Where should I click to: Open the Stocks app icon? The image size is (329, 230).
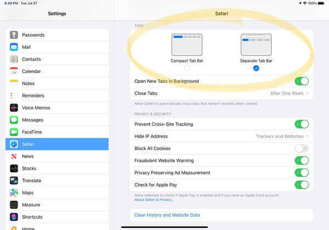coord(14,169)
